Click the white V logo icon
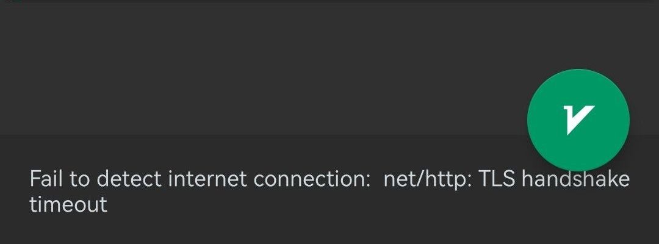Screen dimensions: 659x244 point(577,118)
